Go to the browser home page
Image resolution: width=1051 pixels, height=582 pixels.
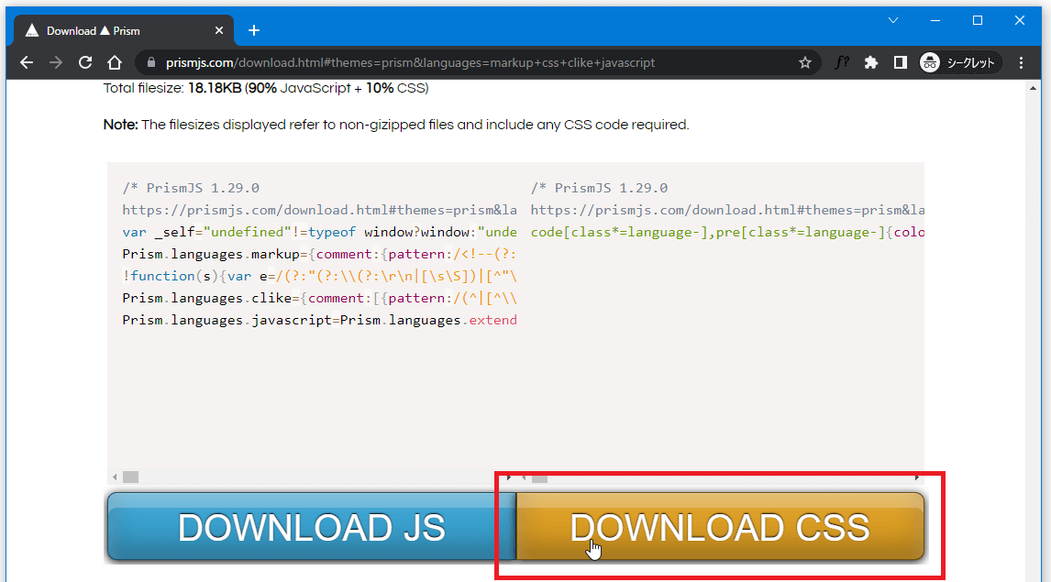point(115,62)
